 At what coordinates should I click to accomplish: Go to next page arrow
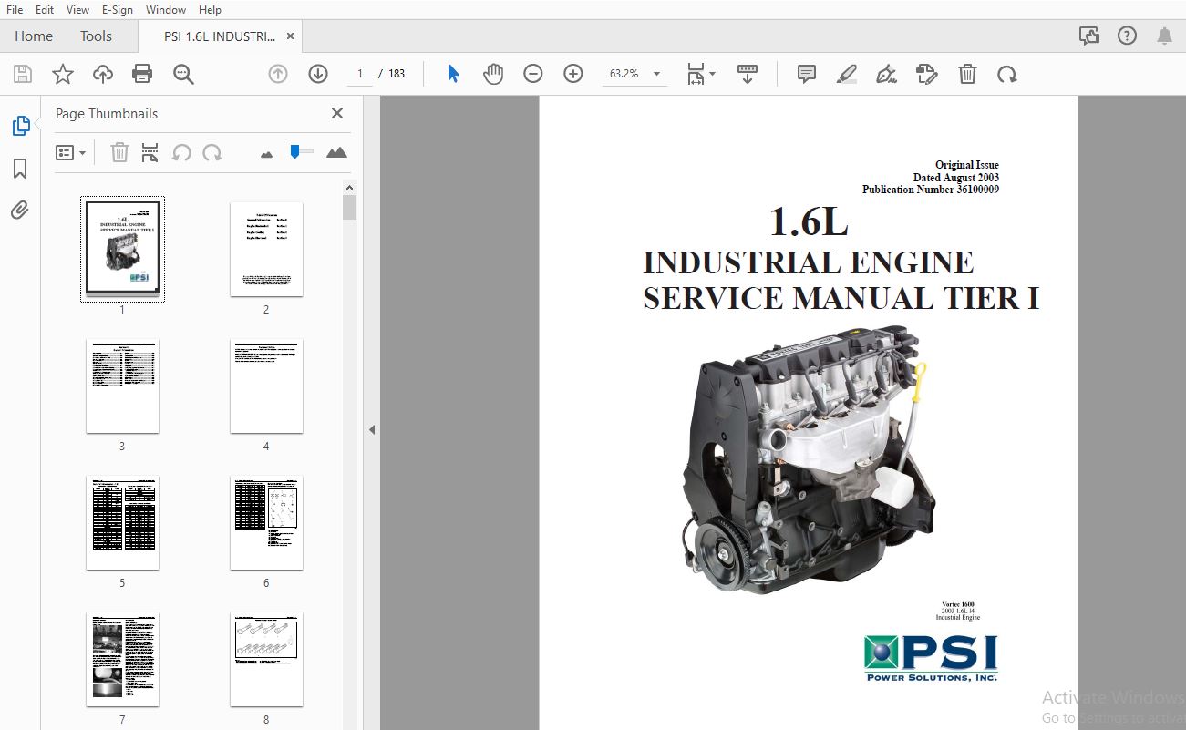318,74
